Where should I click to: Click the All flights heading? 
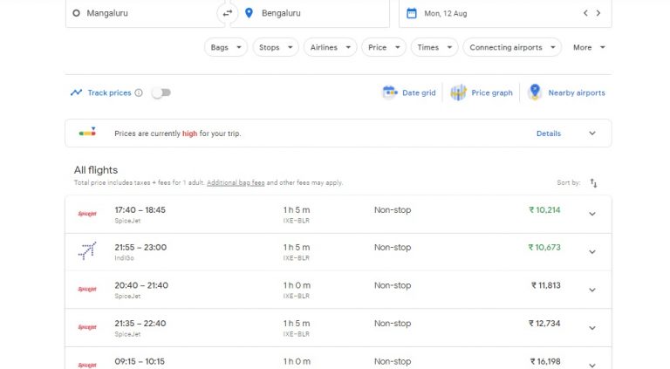96,170
